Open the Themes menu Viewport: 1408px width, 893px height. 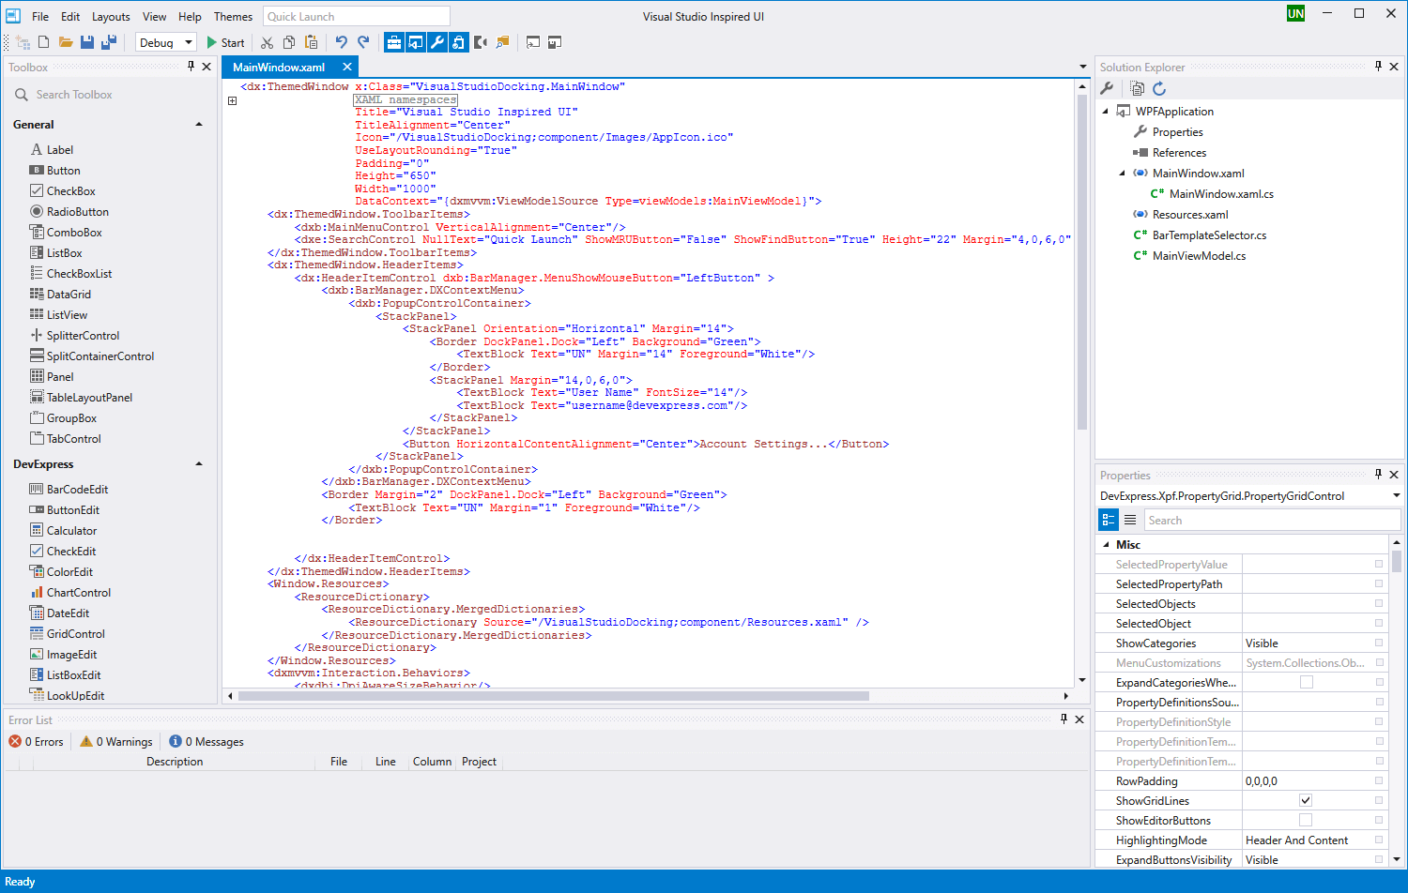tap(233, 17)
